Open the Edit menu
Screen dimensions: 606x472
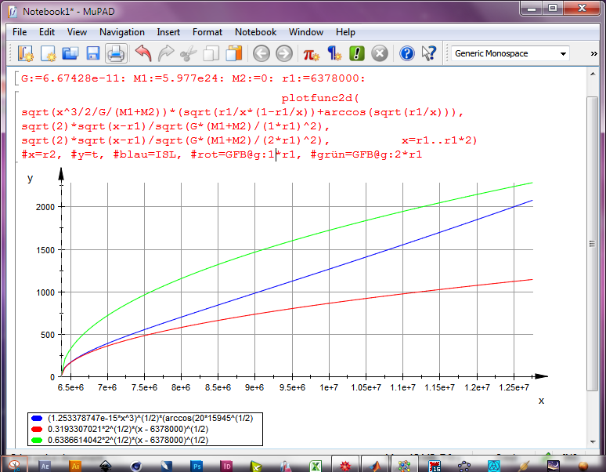tap(47, 32)
